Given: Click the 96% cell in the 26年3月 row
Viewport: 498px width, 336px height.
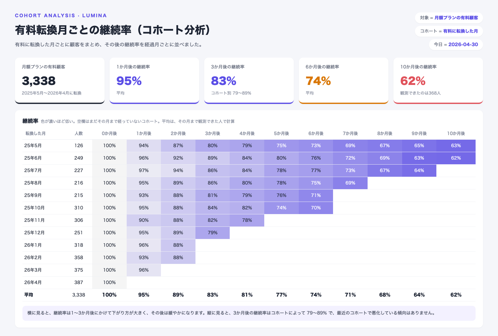Looking at the screenshot, I should 144,270.
